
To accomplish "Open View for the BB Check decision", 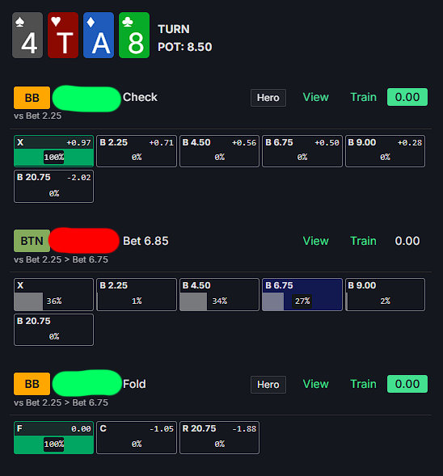I will click(316, 97).
